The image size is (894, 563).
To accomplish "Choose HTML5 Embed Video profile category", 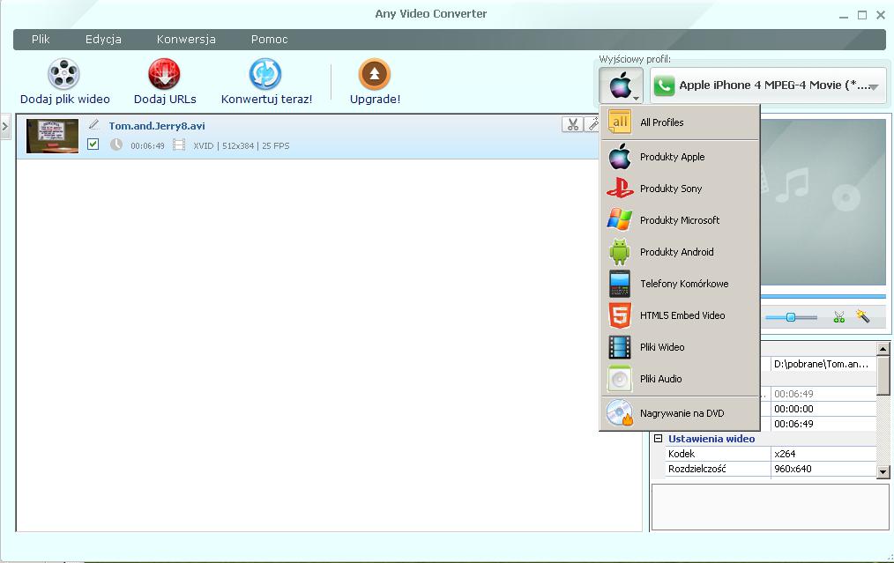I will coord(680,315).
